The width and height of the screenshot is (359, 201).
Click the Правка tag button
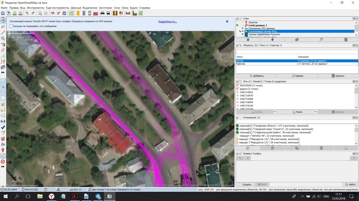coord(297,76)
